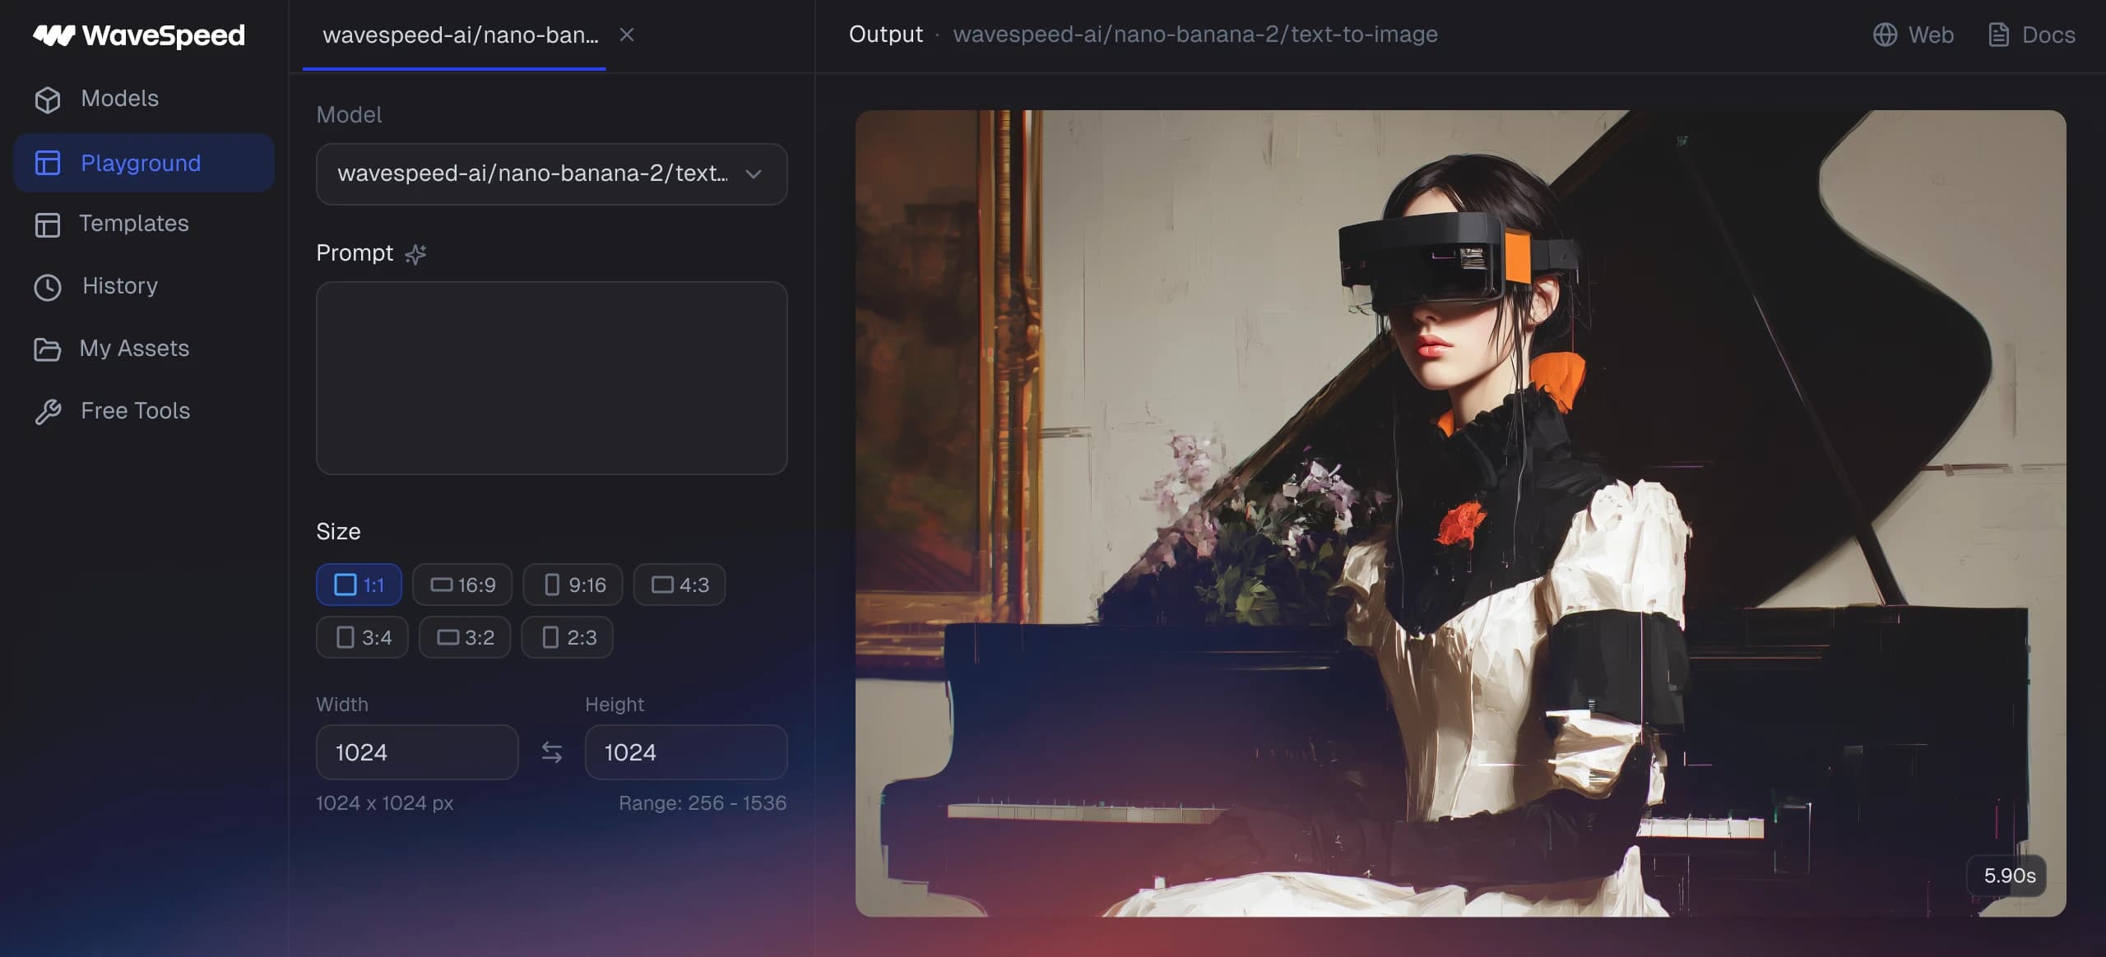2106x957 pixels.
Task: Click the prompt enhance sparkle icon
Action: click(415, 254)
